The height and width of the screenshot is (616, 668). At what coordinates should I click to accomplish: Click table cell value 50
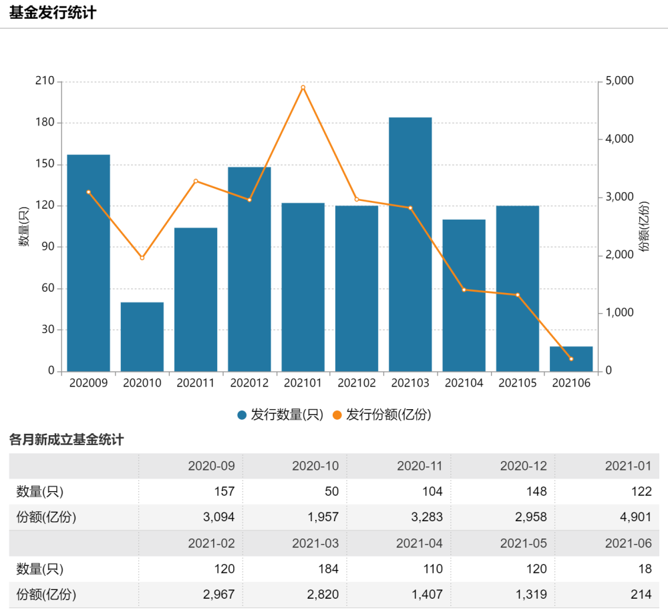click(332, 492)
